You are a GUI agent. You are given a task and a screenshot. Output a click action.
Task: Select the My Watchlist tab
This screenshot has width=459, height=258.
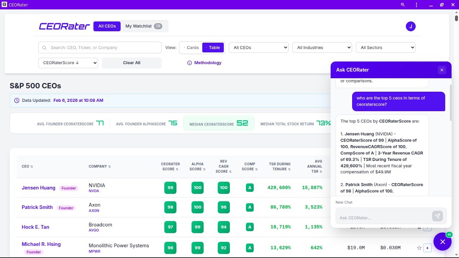point(144,26)
